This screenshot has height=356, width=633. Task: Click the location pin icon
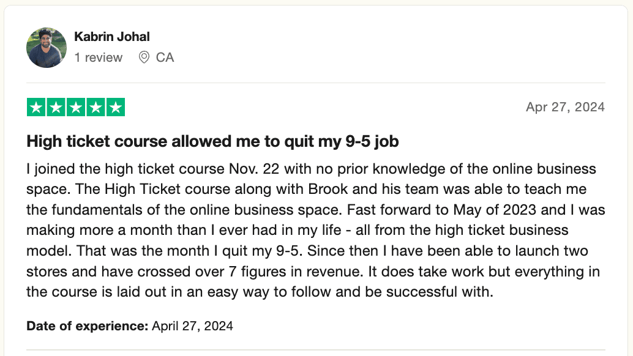(144, 57)
